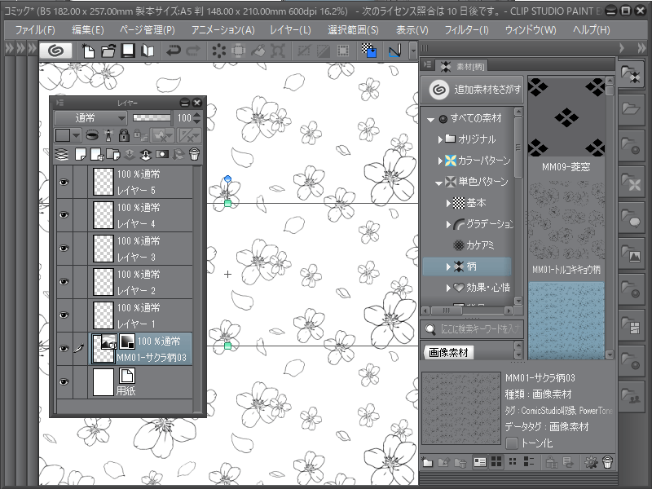Click the new document icon in toolbar

pyautogui.click(x=88, y=51)
